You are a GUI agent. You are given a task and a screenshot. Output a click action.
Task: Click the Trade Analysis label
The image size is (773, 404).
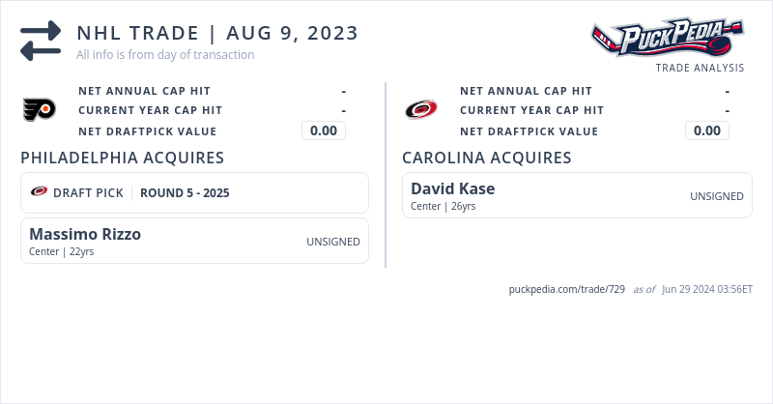(700, 68)
